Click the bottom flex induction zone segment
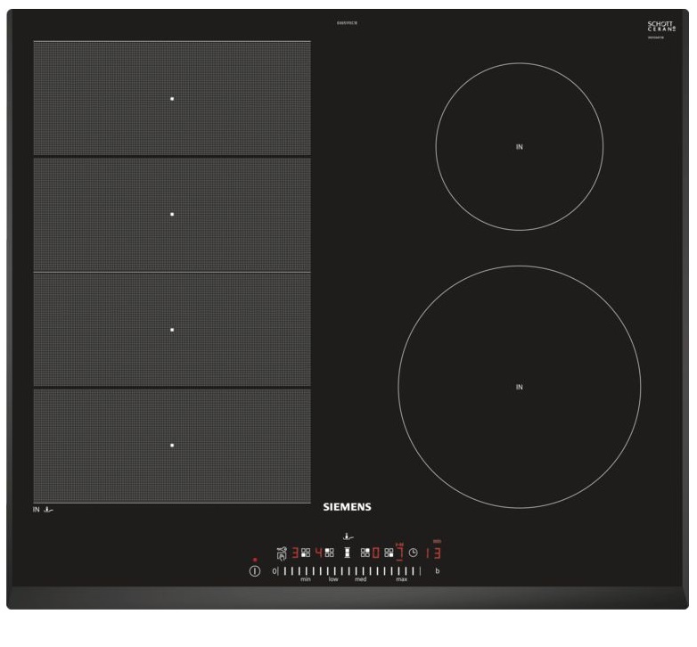The height and width of the screenshot is (647, 697). (172, 445)
